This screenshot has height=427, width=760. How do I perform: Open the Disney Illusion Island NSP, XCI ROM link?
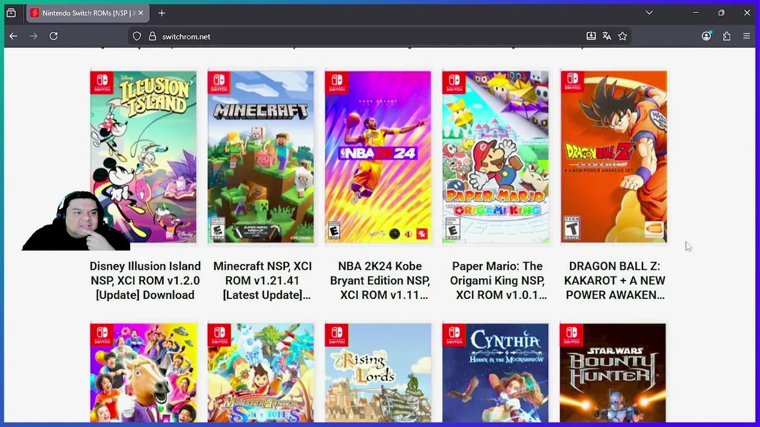click(x=145, y=281)
